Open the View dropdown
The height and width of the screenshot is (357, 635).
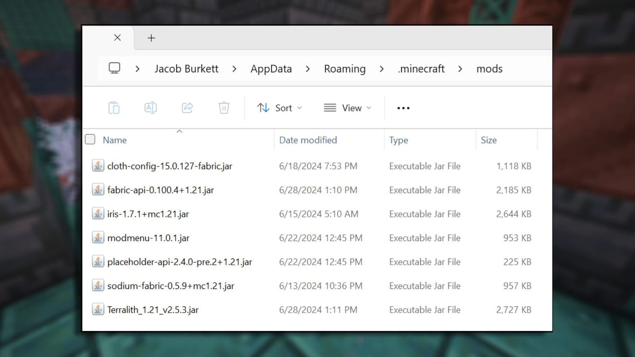[x=348, y=107]
